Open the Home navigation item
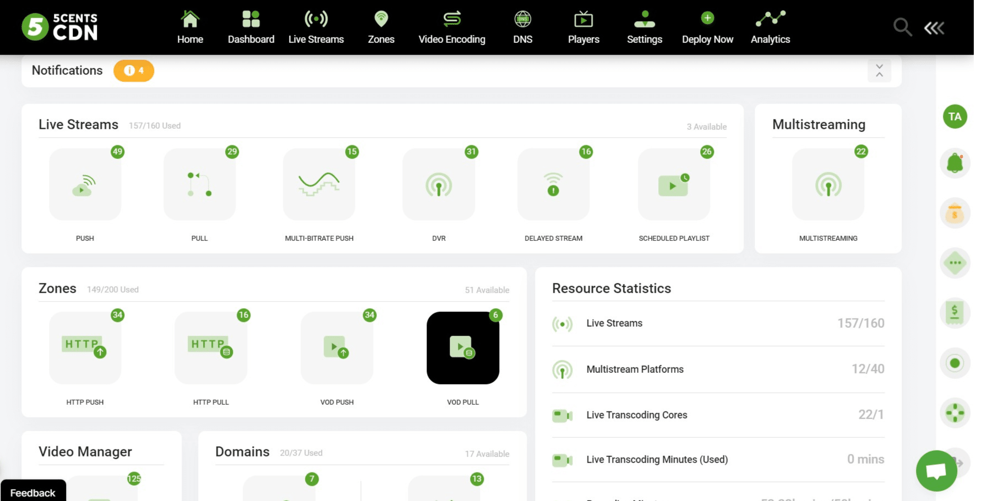The height and width of the screenshot is (501, 998). tap(190, 27)
